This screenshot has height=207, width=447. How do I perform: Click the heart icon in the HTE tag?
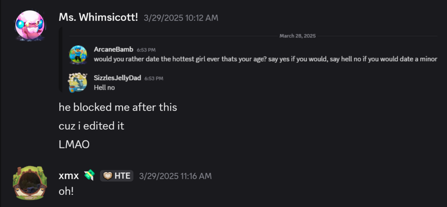pyautogui.click(x=107, y=176)
